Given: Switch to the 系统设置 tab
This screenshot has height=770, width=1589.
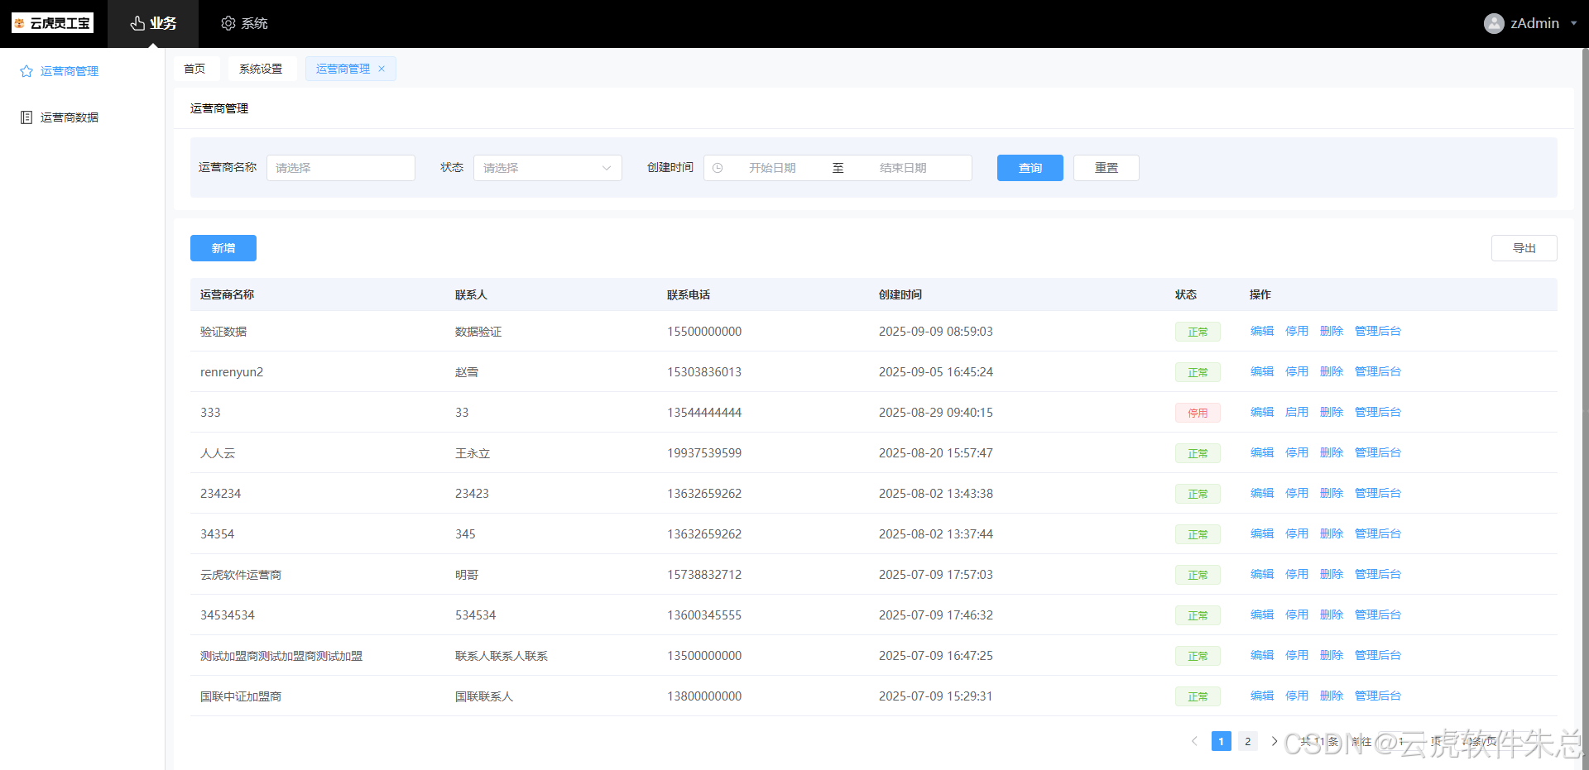Looking at the screenshot, I should point(261,69).
